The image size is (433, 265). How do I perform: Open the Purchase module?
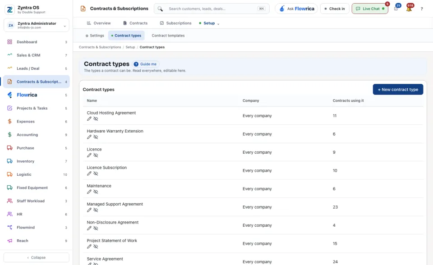[x=37, y=148]
